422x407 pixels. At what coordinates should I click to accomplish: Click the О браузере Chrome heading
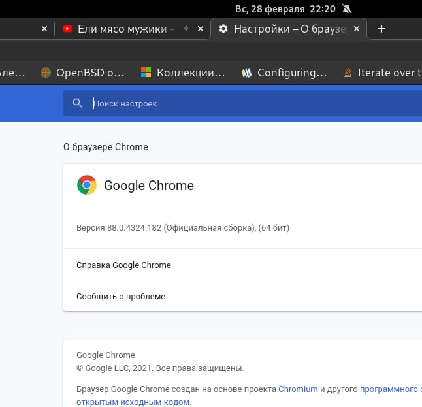click(x=106, y=147)
